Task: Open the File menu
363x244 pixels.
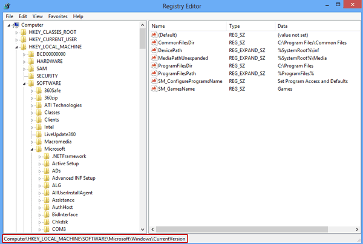Action: tap(10, 16)
